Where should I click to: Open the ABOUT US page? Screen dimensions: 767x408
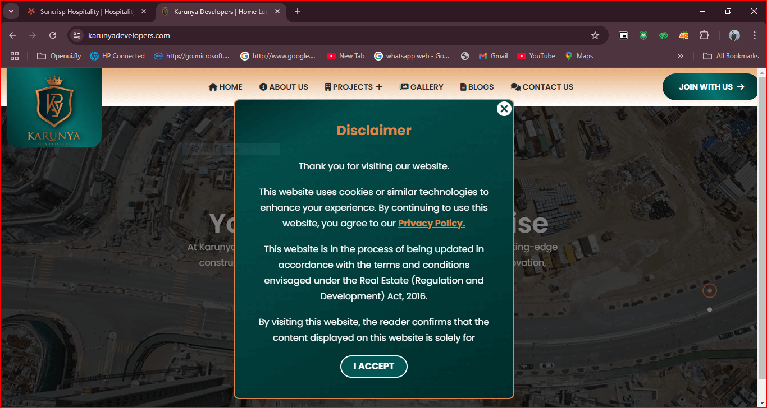click(284, 87)
